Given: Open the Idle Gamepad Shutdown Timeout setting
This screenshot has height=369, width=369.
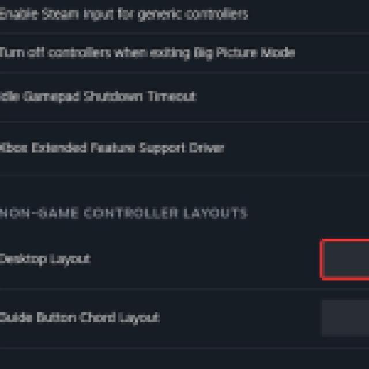Looking at the screenshot, I should click(x=98, y=96).
